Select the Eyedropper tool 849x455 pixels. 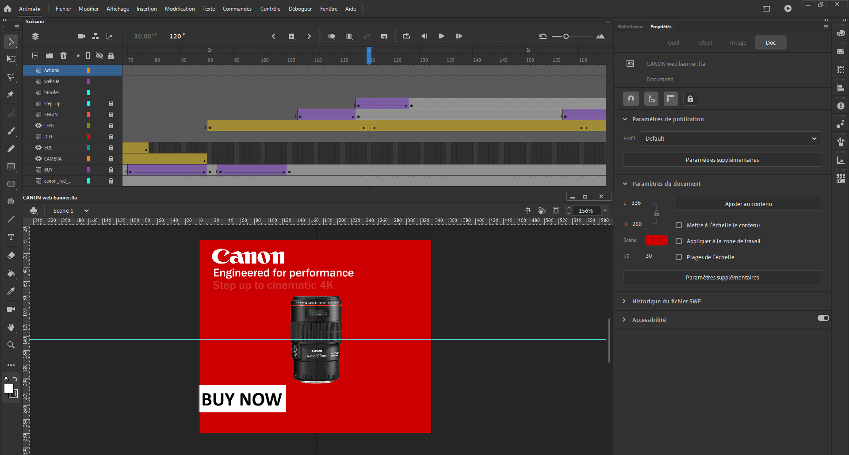(x=11, y=291)
